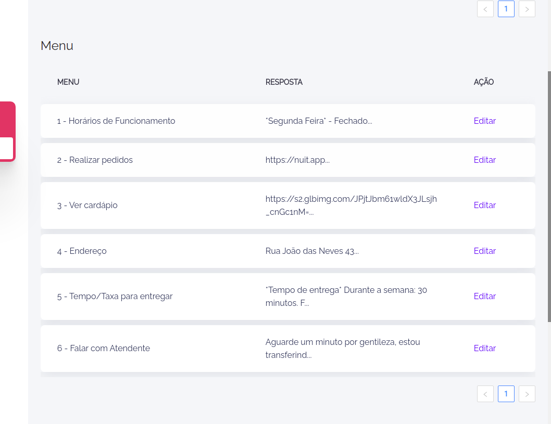Edit the Falar com Atendente item
This screenshot has height=424, width=551.
click(484, 348)
